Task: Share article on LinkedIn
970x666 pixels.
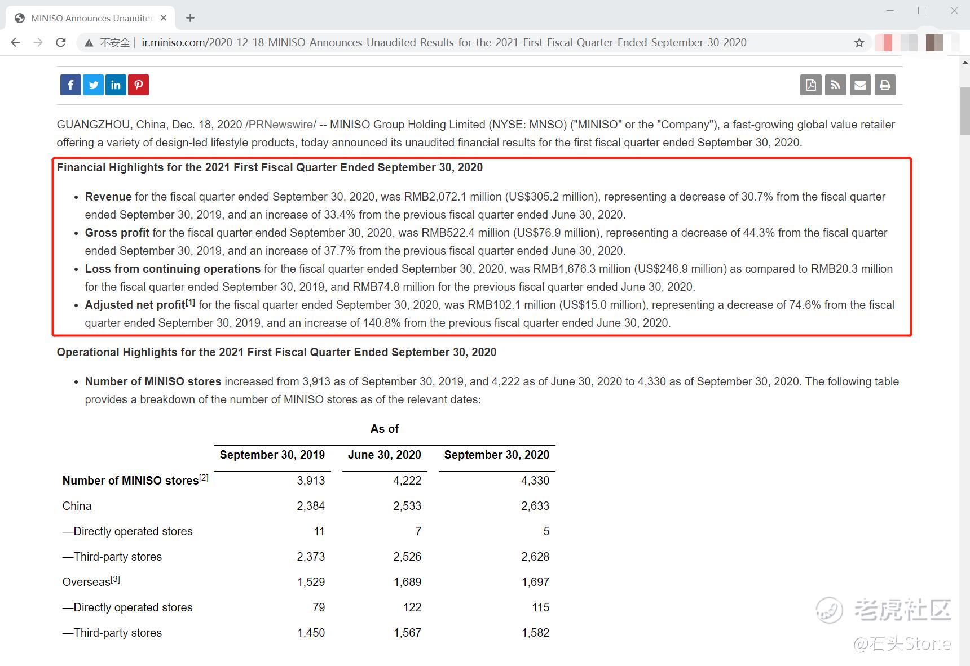Action: point(116,85)
